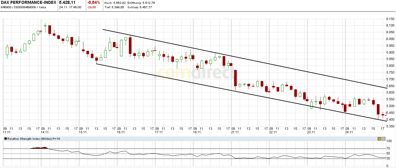Click the Tief value 5.399,85
The image size is (396, 168).
118,7
